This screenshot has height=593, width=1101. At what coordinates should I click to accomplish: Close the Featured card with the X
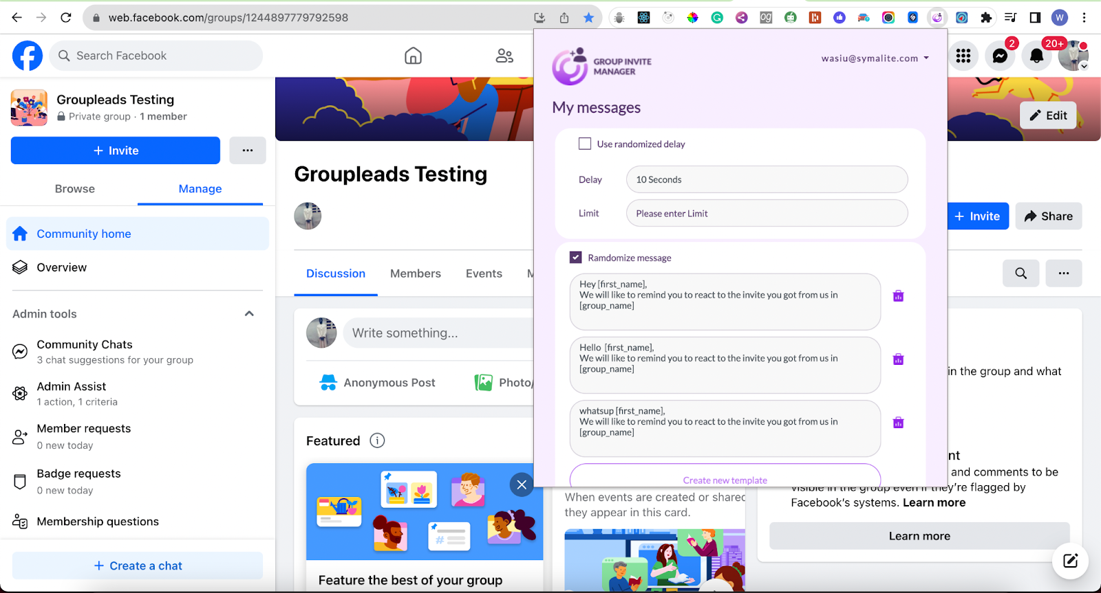(522, 485)
